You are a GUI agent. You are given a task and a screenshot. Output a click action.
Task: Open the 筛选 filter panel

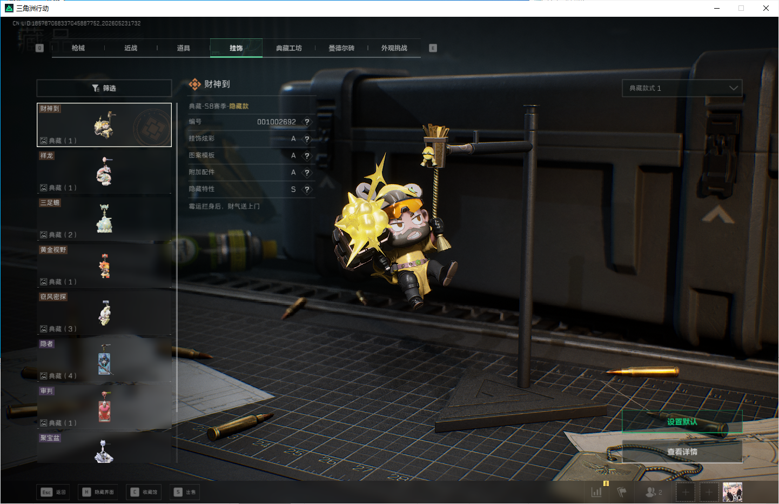(x=104, y=88)
